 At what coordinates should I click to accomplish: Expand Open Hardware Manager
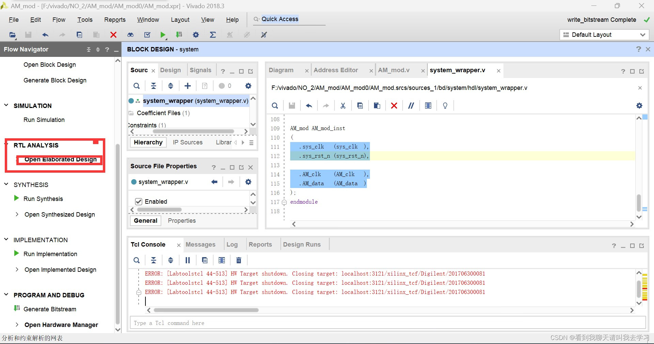point(17,325)
